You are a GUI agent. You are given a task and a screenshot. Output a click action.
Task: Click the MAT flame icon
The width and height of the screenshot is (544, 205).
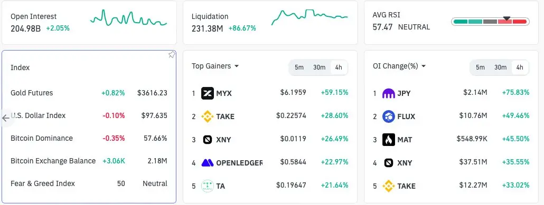pyautogui.click(x=389, y=140)
